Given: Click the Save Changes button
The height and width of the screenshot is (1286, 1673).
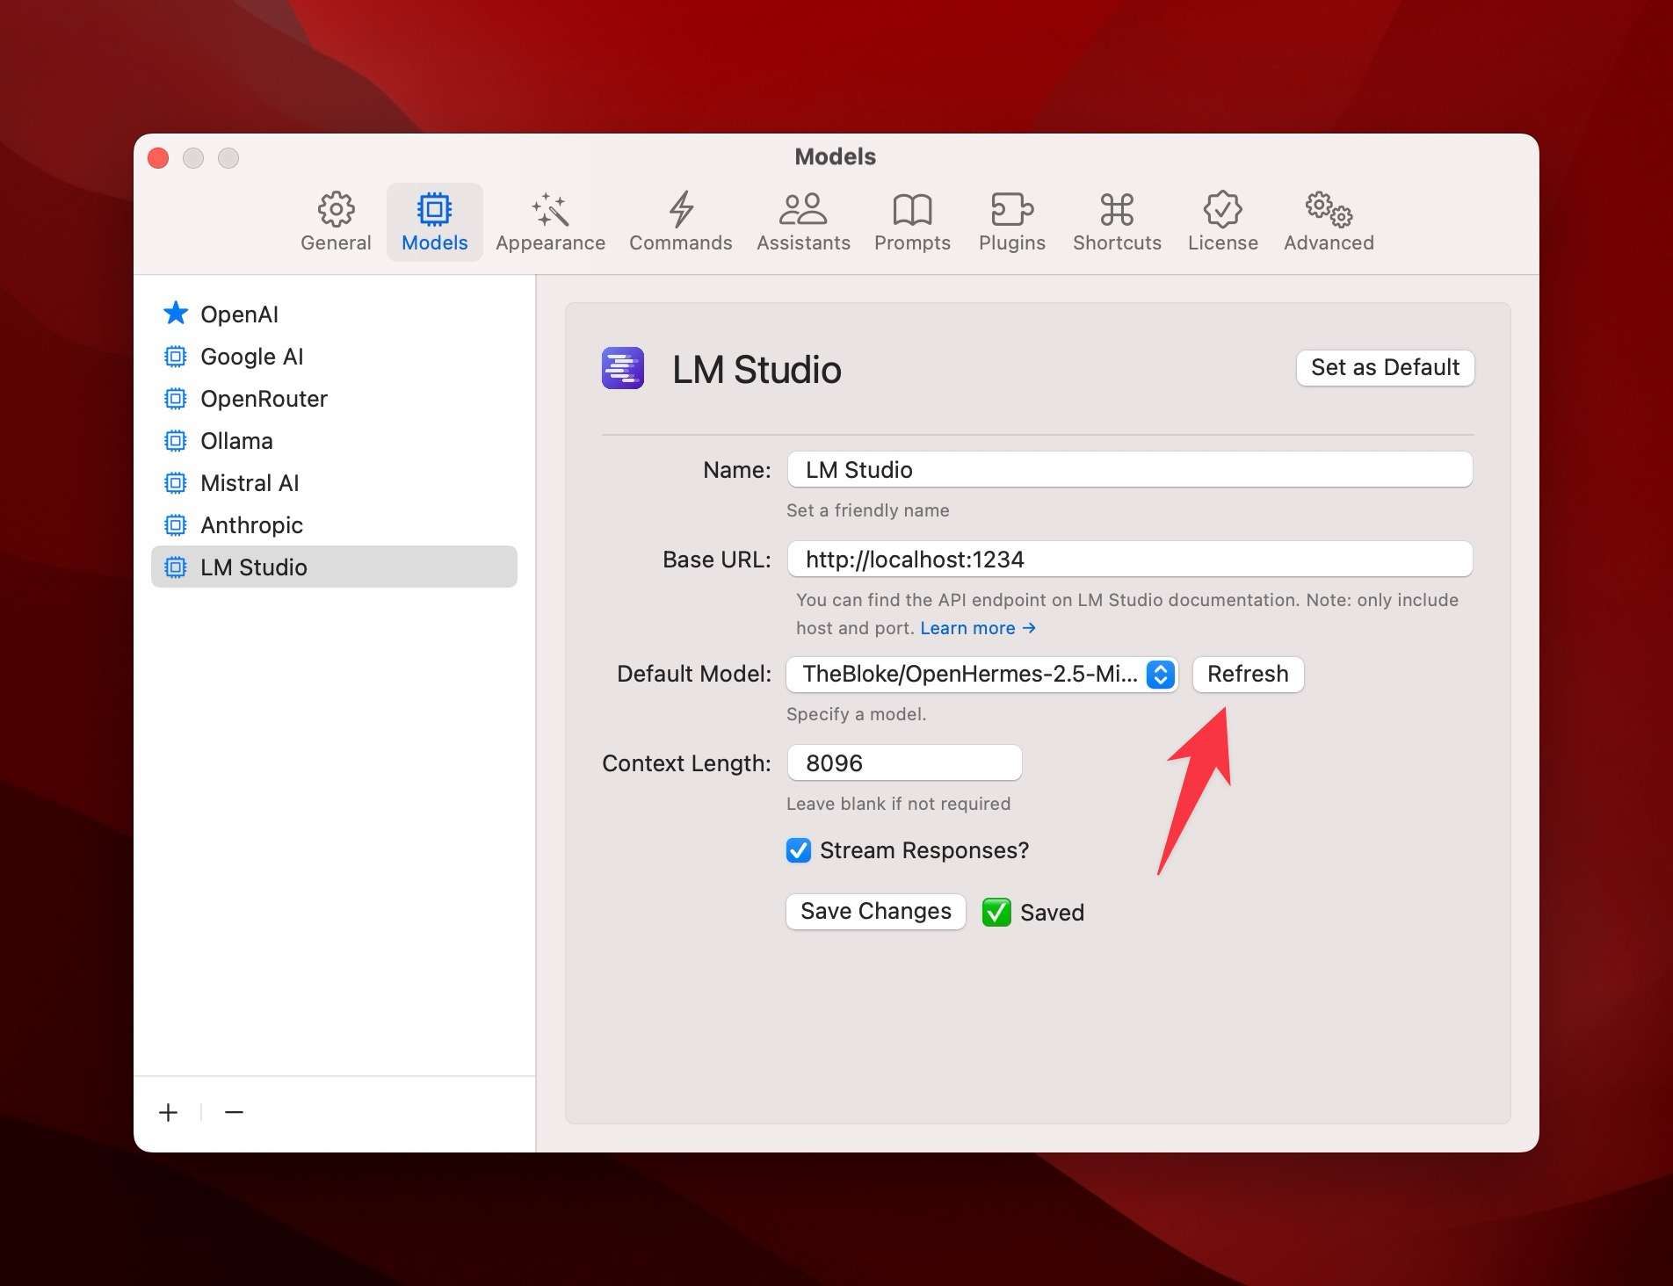Looking at the screenshot, I should point(875,911).
